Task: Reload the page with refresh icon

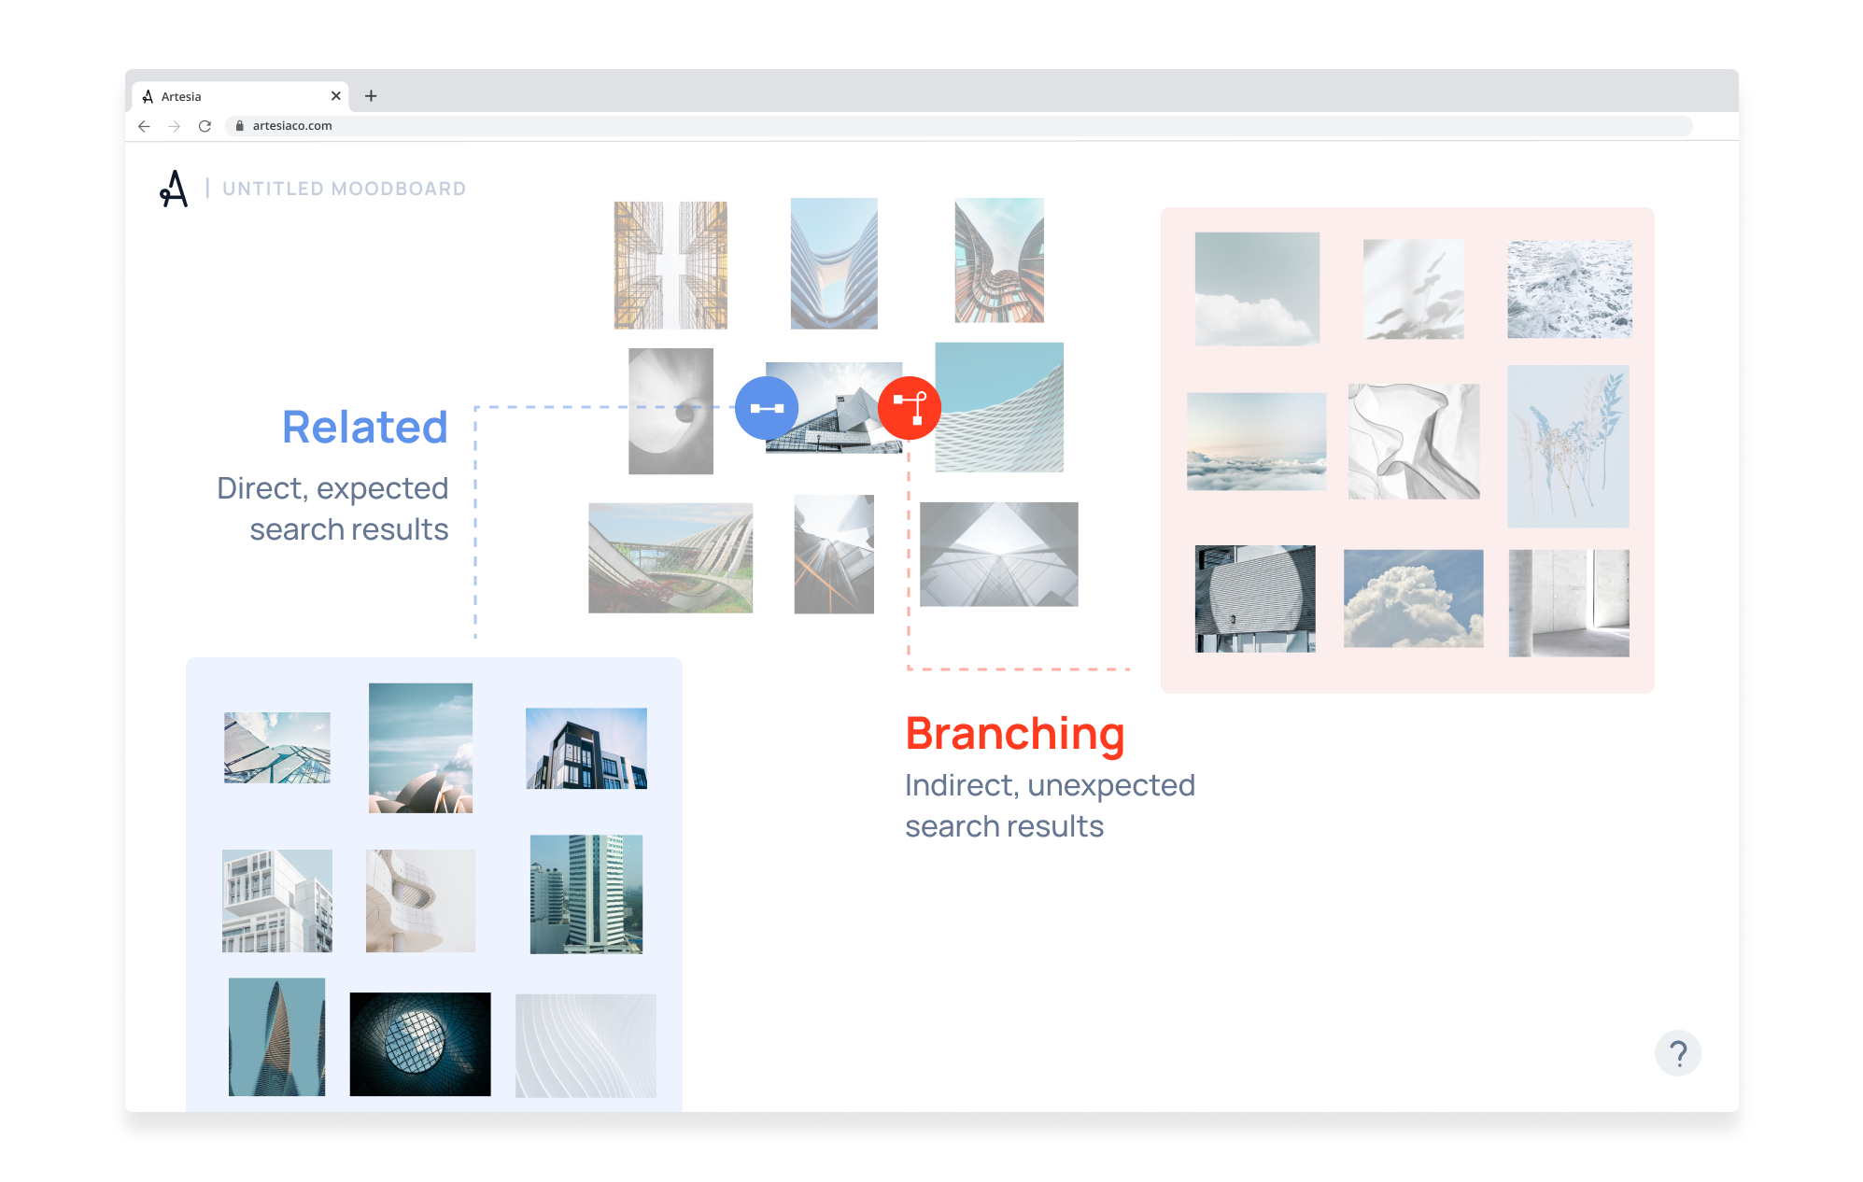Action: tap(205, 126)
